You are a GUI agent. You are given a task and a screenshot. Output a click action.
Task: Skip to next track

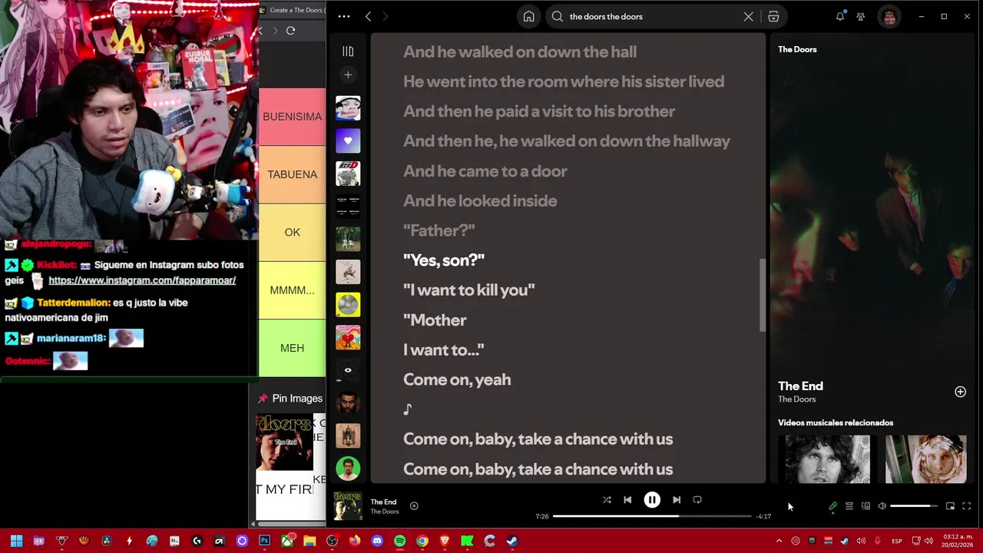[x=677, y=500]
